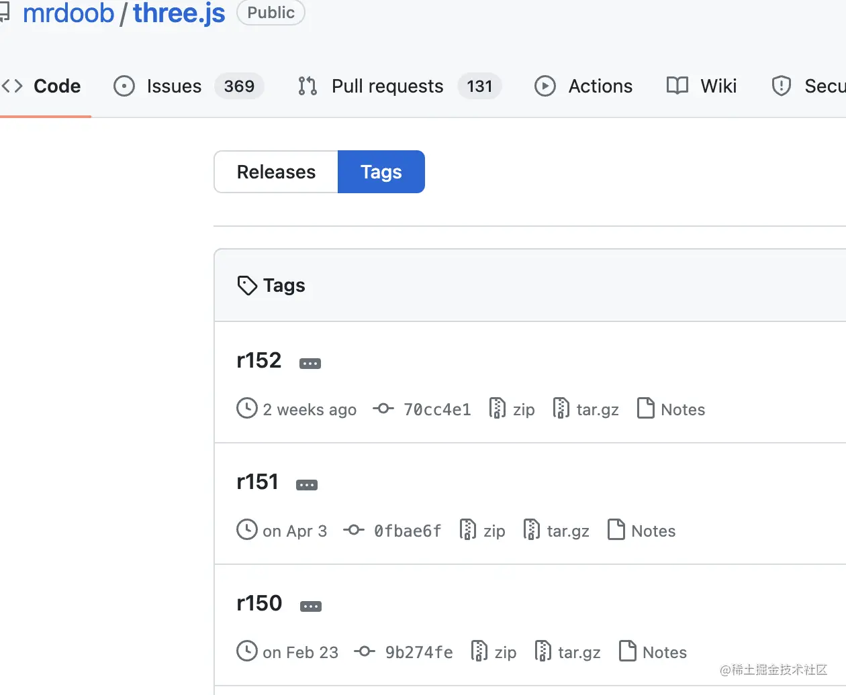Viewport: 846px width, 695px height.
Task: Click the Code angle-brackets icon
Action: (13, 86)
